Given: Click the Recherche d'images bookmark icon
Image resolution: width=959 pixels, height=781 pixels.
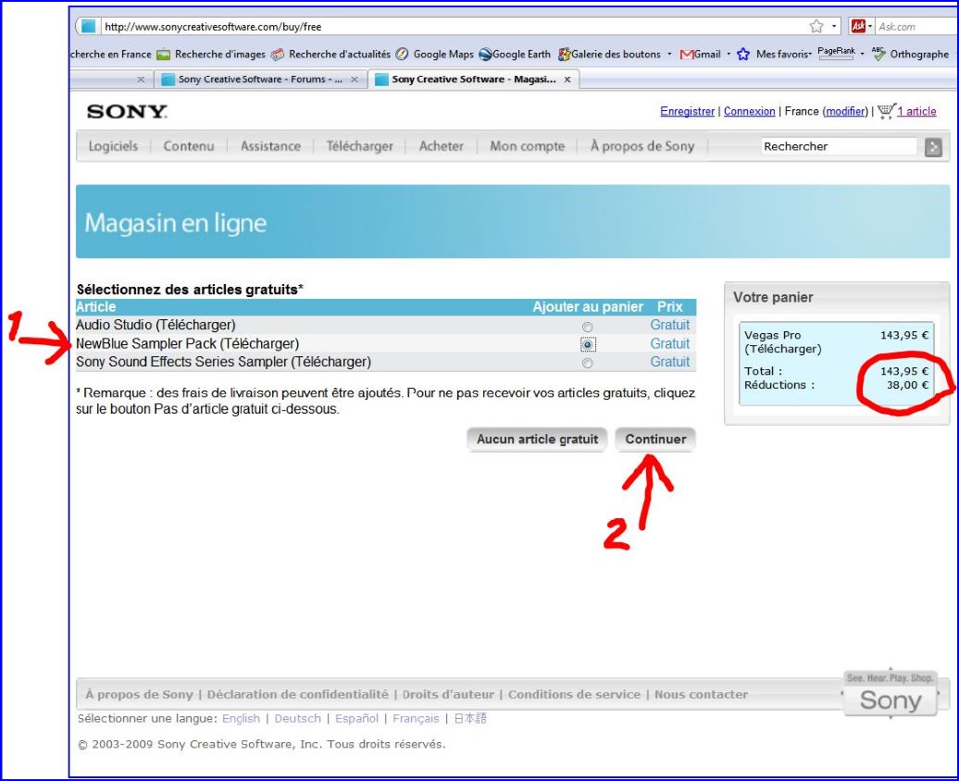Looking at the screenshot, I should click(x=163, y=55).
